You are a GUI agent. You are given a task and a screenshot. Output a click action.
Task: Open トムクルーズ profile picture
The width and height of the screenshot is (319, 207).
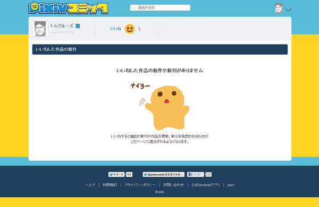pos(40,29)
